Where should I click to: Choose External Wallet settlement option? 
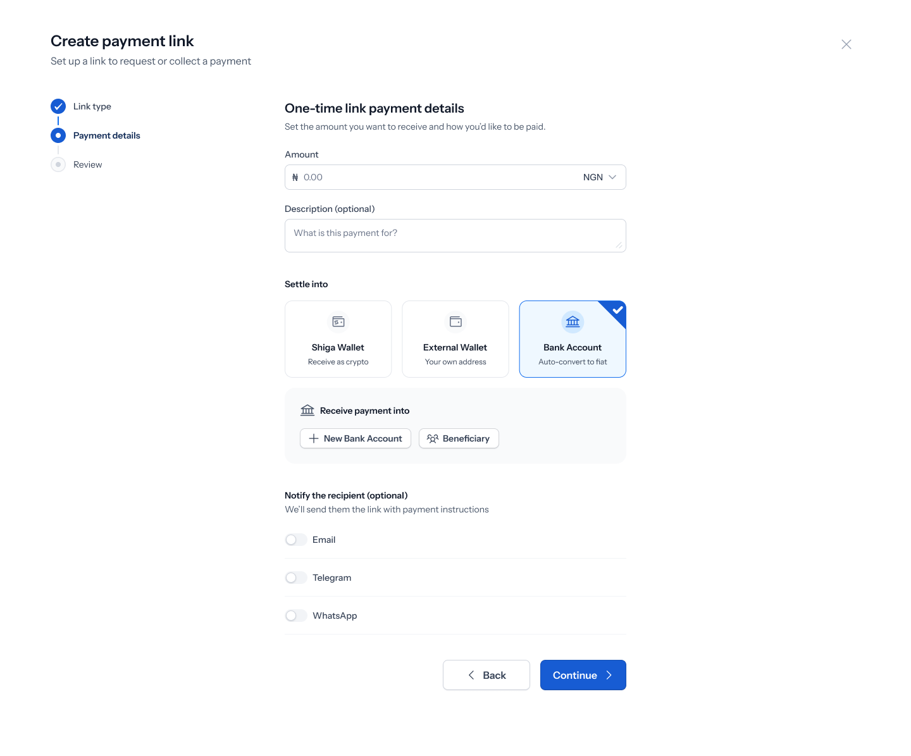[x=455, y=339]
